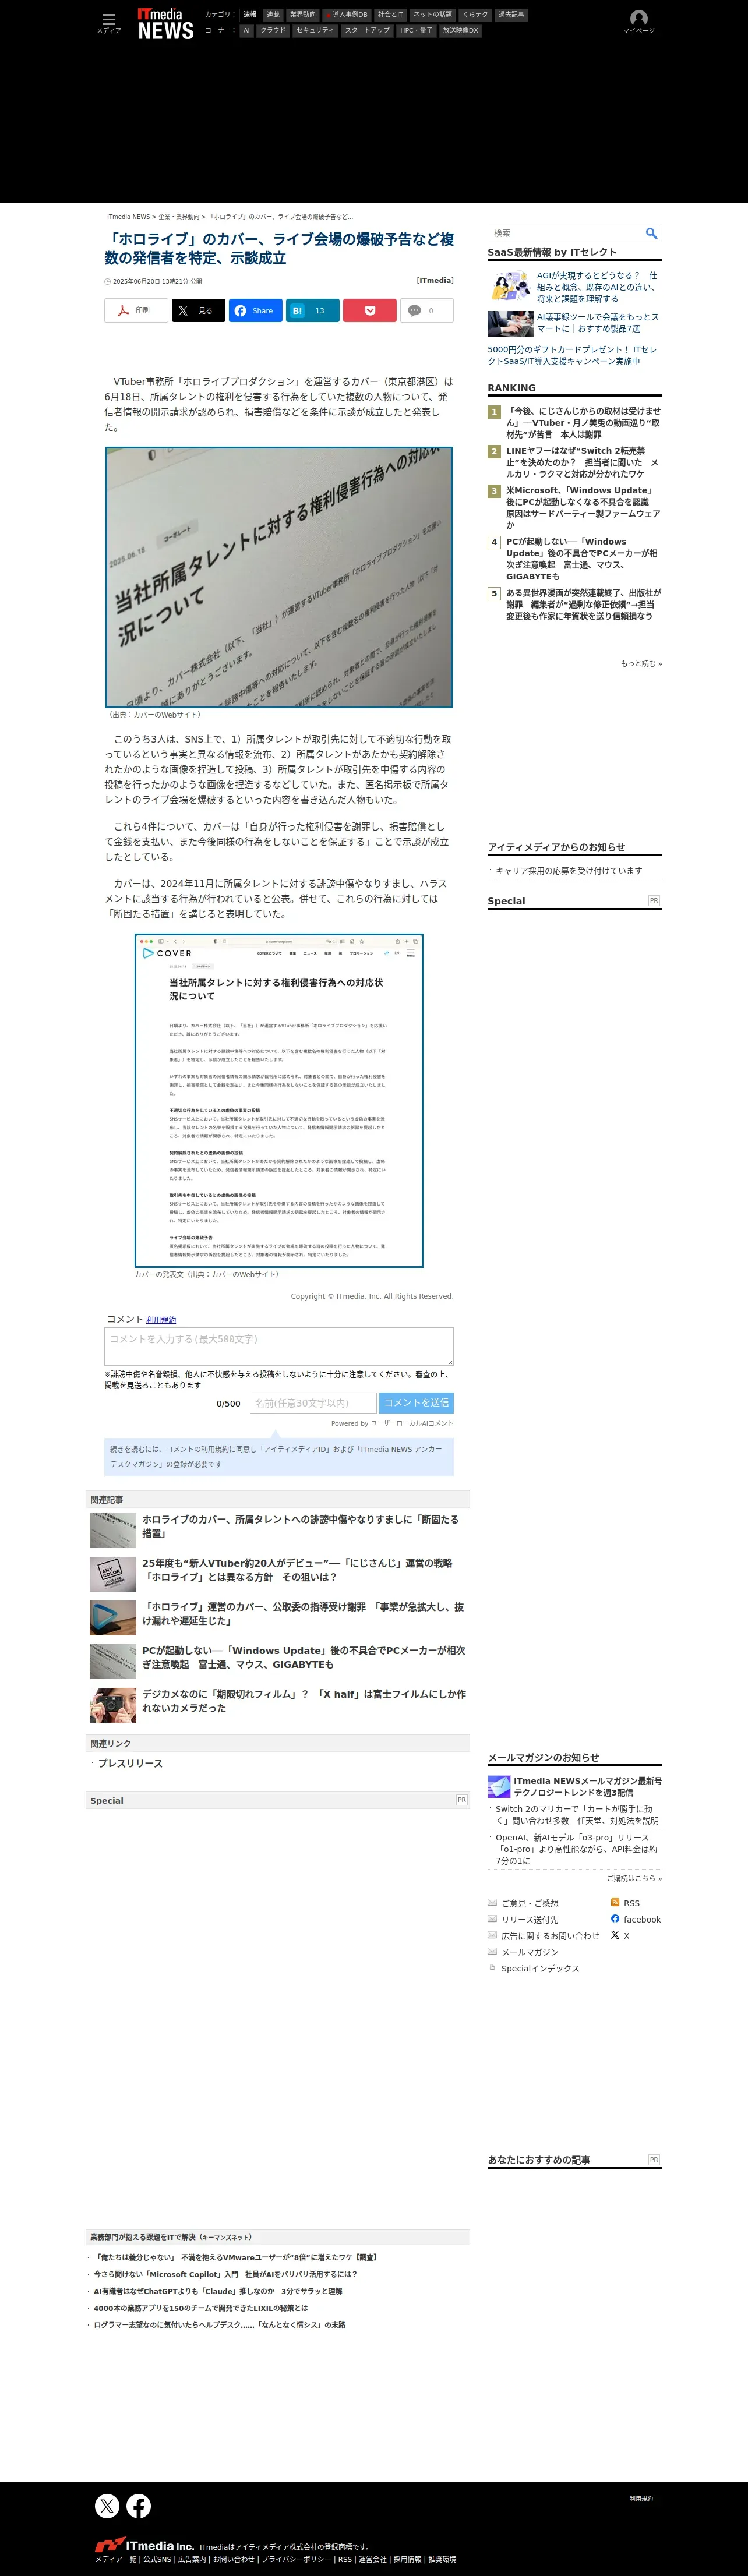The width and height of the screenshot is (748, 2576).
Task: Click もっと読む under ranking
Action: tap(641, 664)
